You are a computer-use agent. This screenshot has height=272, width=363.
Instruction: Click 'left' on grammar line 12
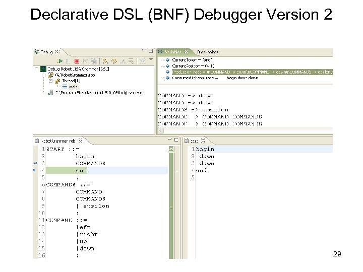point(83,227)
